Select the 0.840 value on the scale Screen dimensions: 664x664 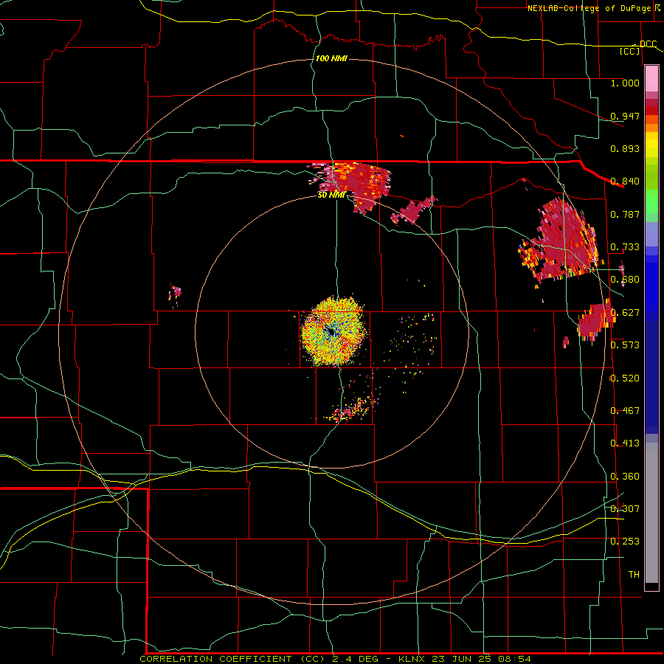coord(625,181)
